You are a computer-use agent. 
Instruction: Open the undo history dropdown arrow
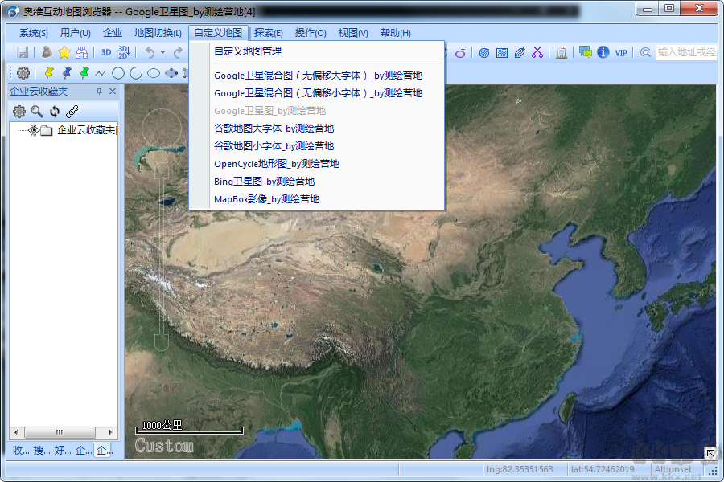click(x=162, y=51)
